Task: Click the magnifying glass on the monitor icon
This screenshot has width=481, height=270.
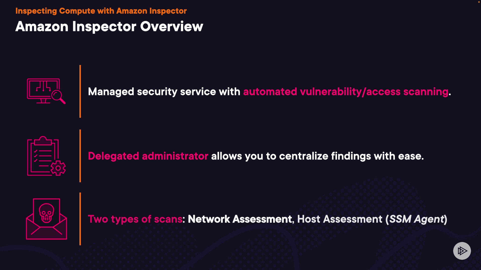Action: point(58,96)
